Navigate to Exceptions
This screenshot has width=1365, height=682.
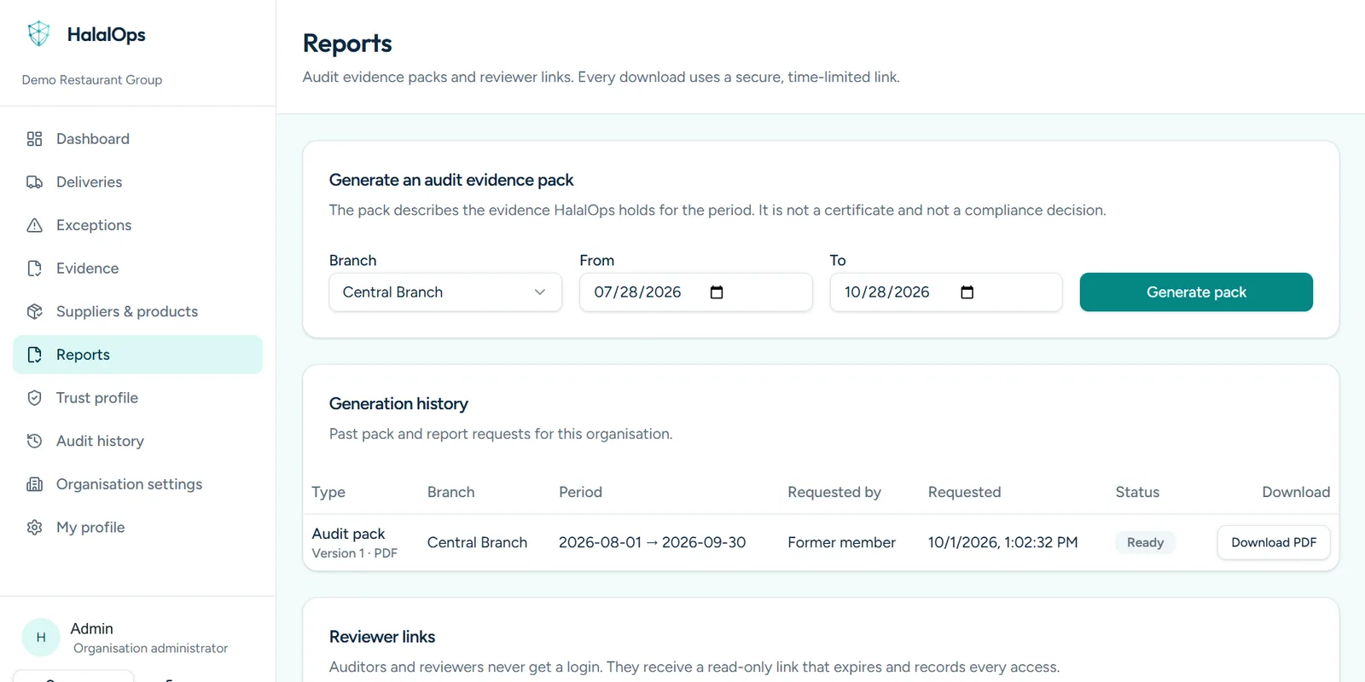coord(137,225)
